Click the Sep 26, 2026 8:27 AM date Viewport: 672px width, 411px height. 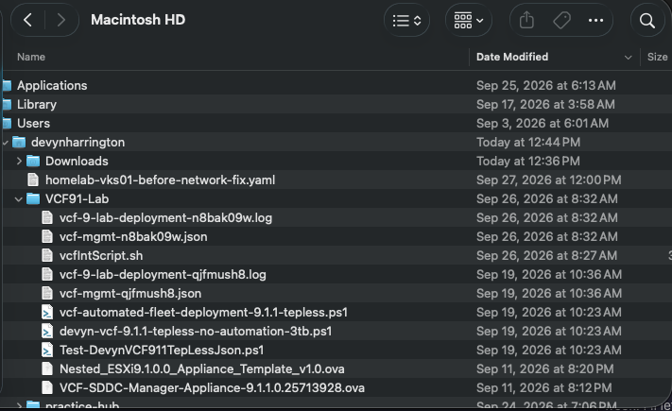pos(547,255)
